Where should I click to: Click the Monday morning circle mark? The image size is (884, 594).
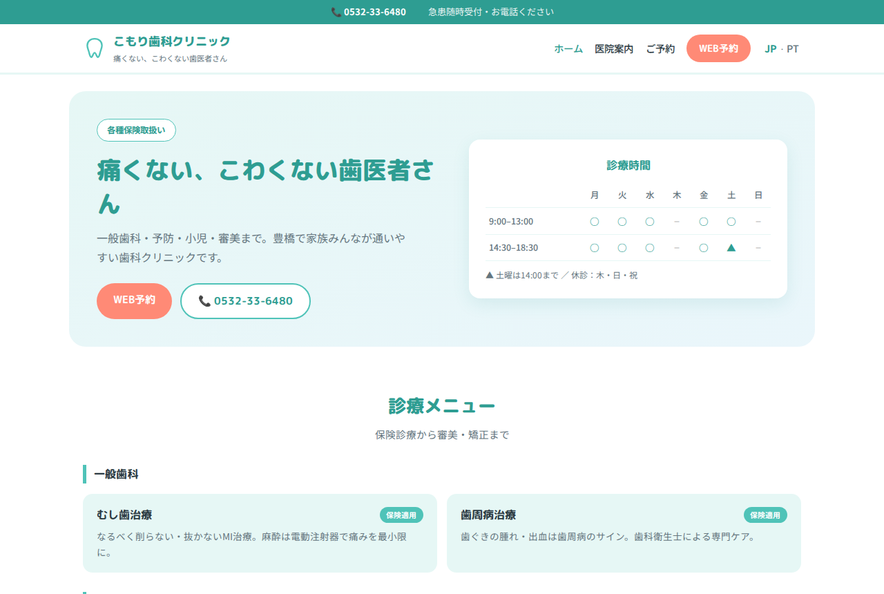click(x=595, y=222)
